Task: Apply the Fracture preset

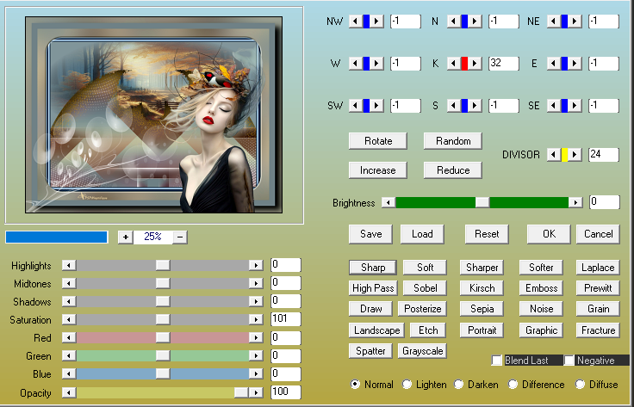Action: (x=598, y=330)
